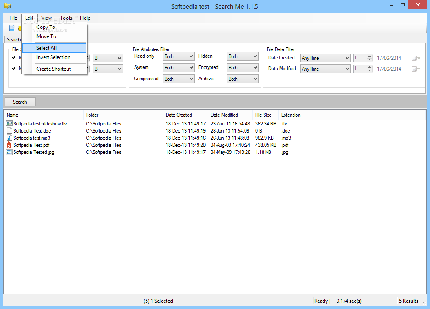Open the Help menu
The height and width of the screenshot is (309, 430).
coord(85,18)
